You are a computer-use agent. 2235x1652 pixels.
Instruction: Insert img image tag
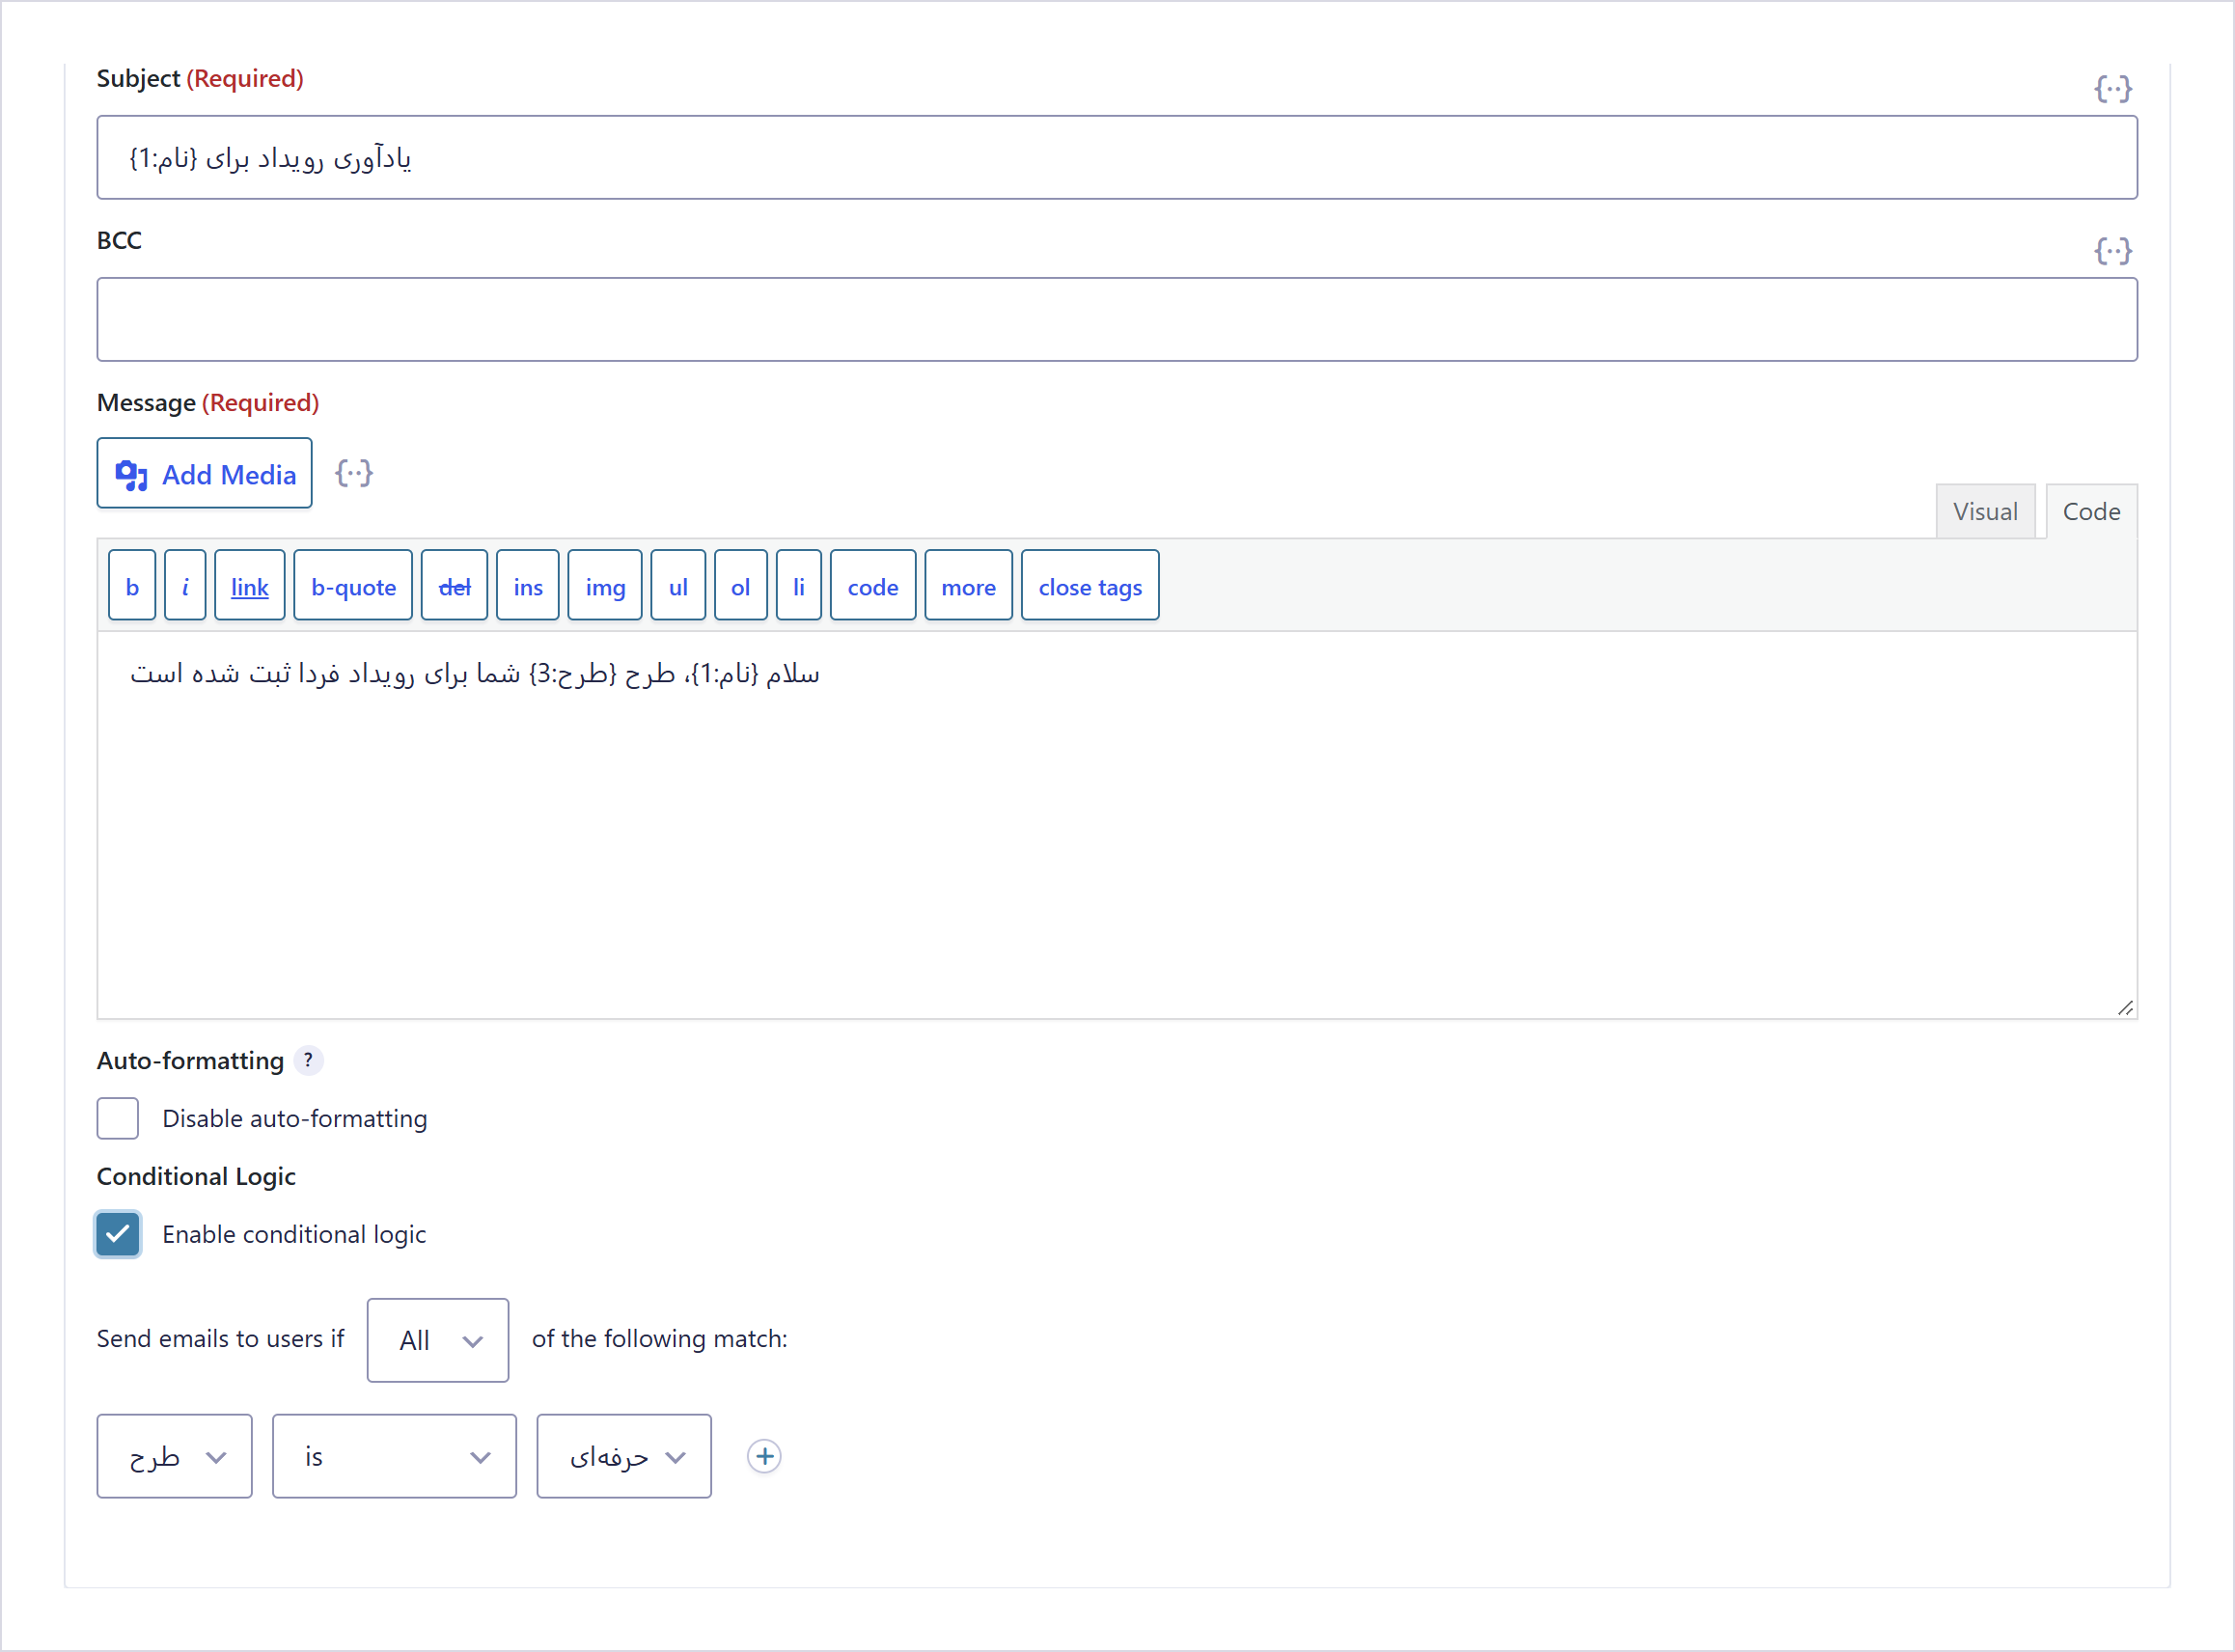[x=605, y=586]
